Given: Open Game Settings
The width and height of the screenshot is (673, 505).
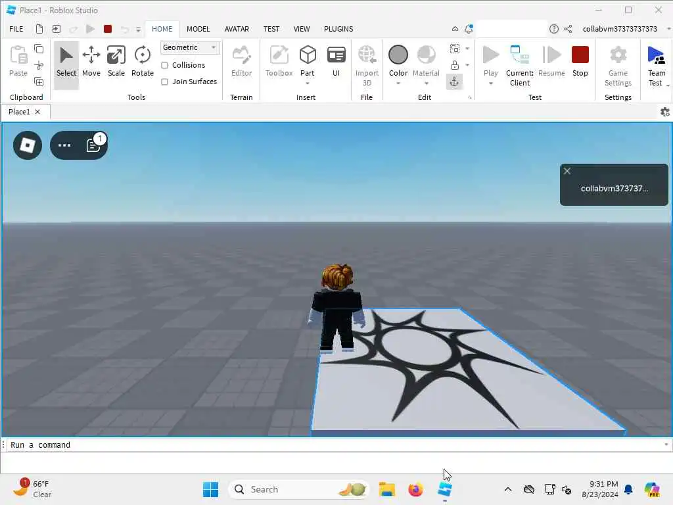Looking at the screenshot, I should point(618,66).
